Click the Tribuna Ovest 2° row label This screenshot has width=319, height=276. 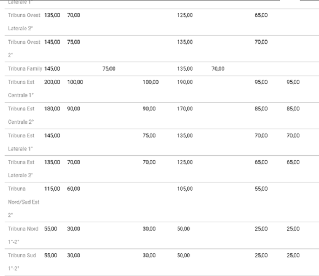pos(24,48)
